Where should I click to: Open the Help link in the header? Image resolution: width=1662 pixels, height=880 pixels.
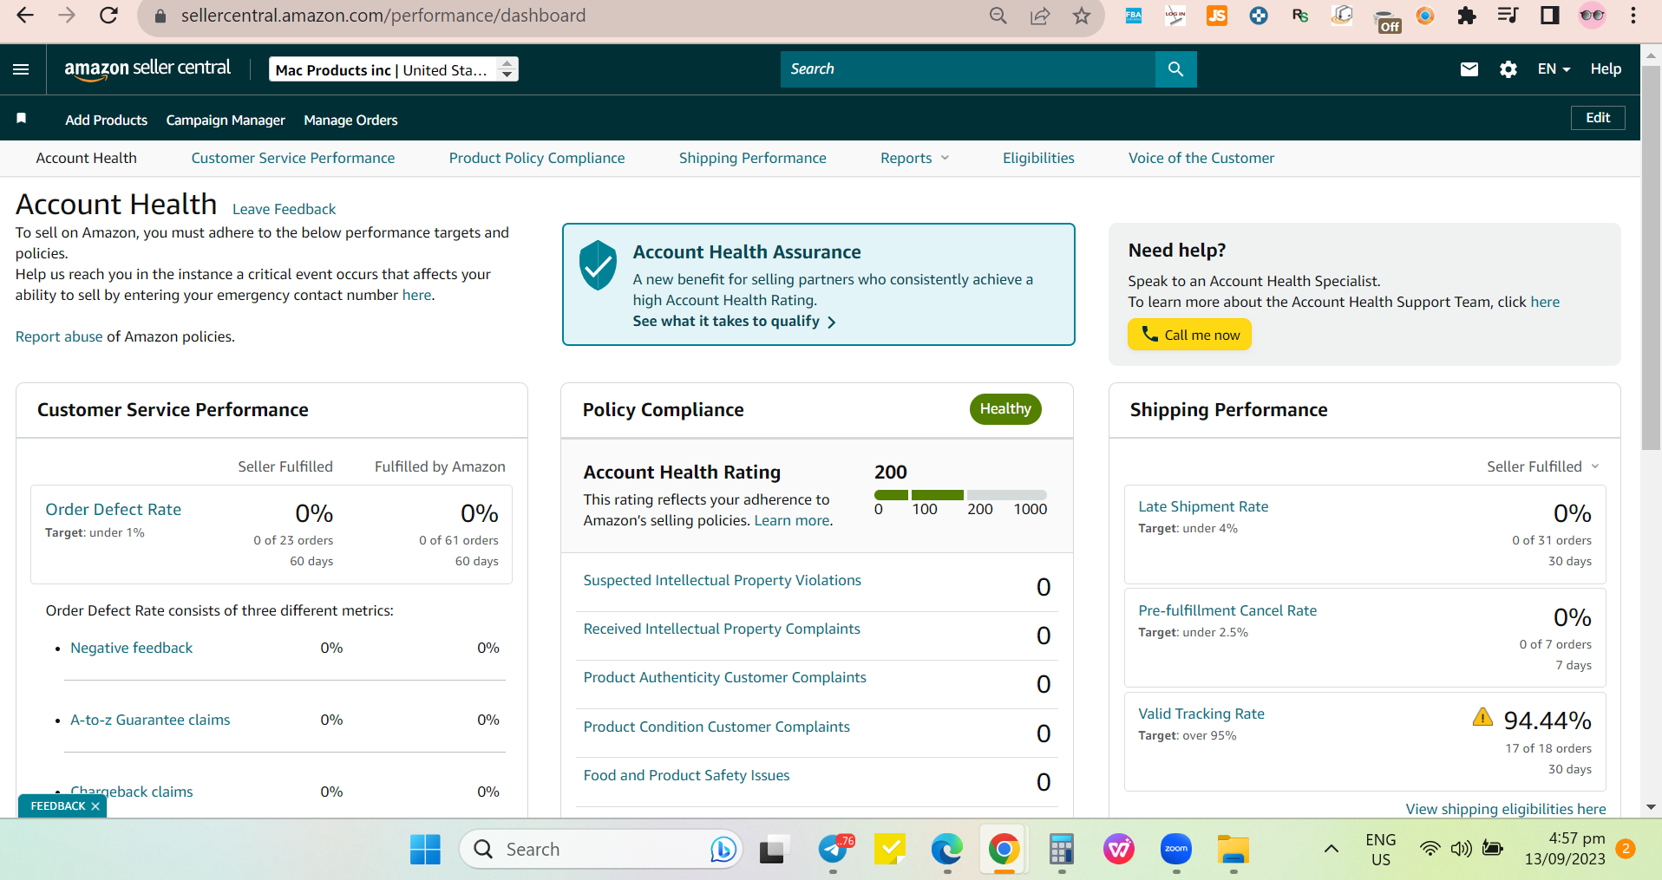coord(1606,69)
